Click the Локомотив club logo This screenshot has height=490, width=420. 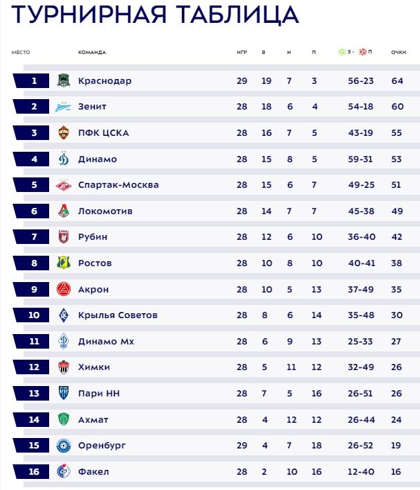63,211
